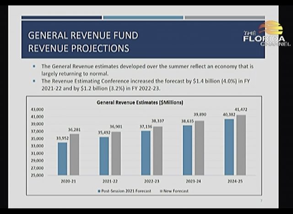Click the slide page number at bottom right

[261, 201]
